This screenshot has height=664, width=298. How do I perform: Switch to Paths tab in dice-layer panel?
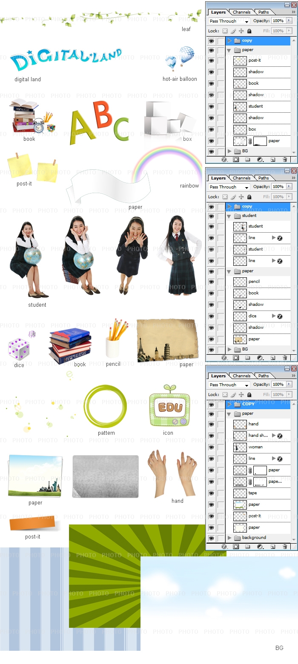point(264,178)
